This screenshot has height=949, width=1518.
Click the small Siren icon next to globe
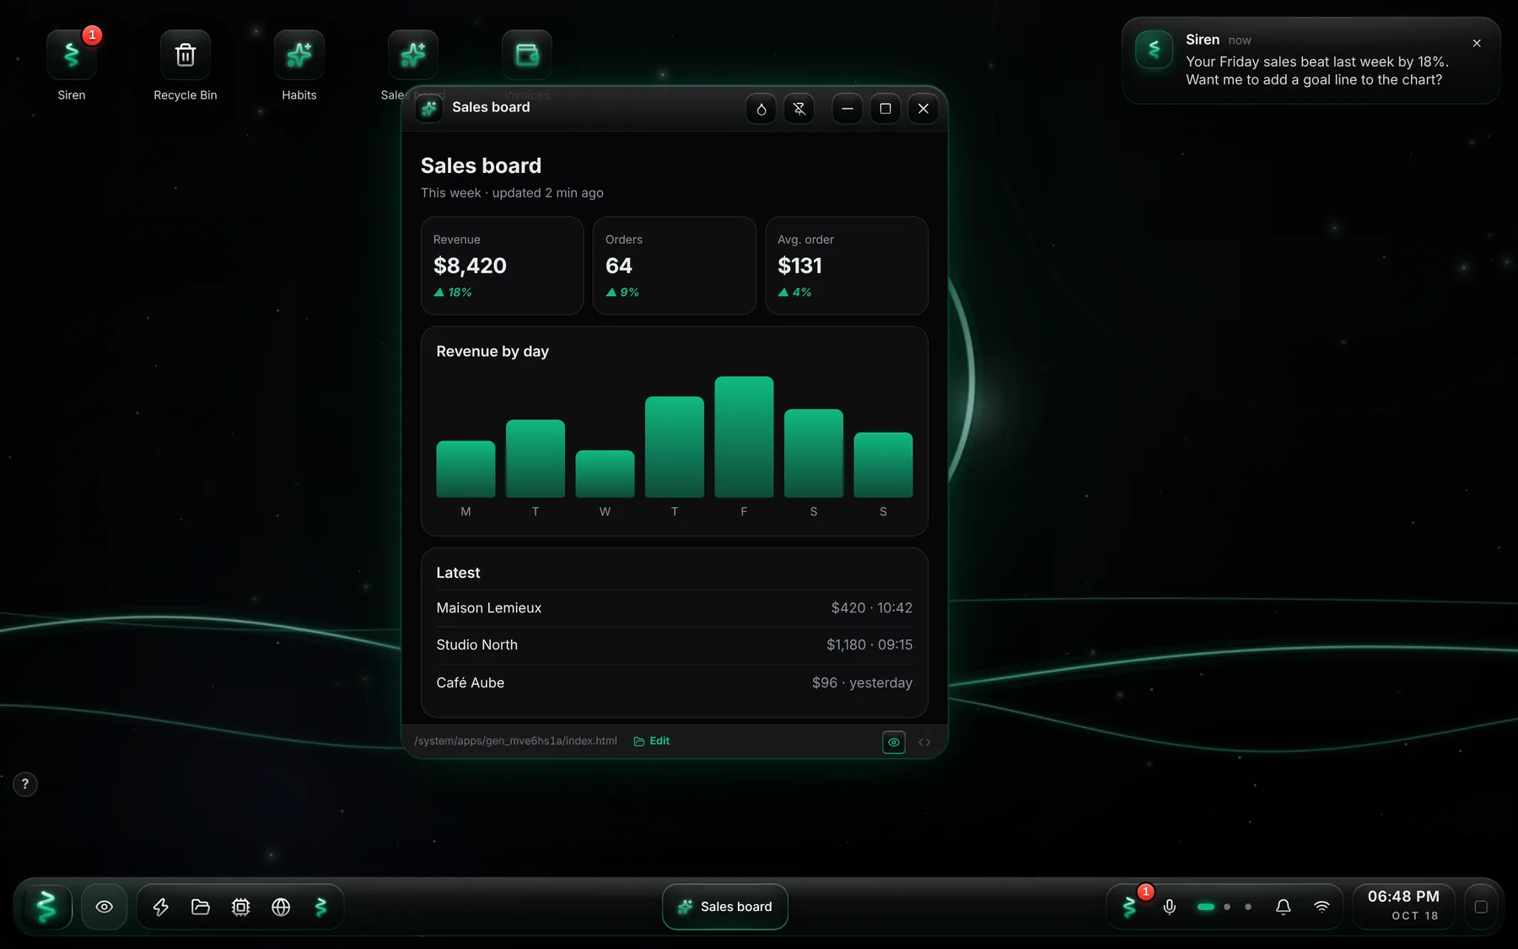click(x=321, y=907)
